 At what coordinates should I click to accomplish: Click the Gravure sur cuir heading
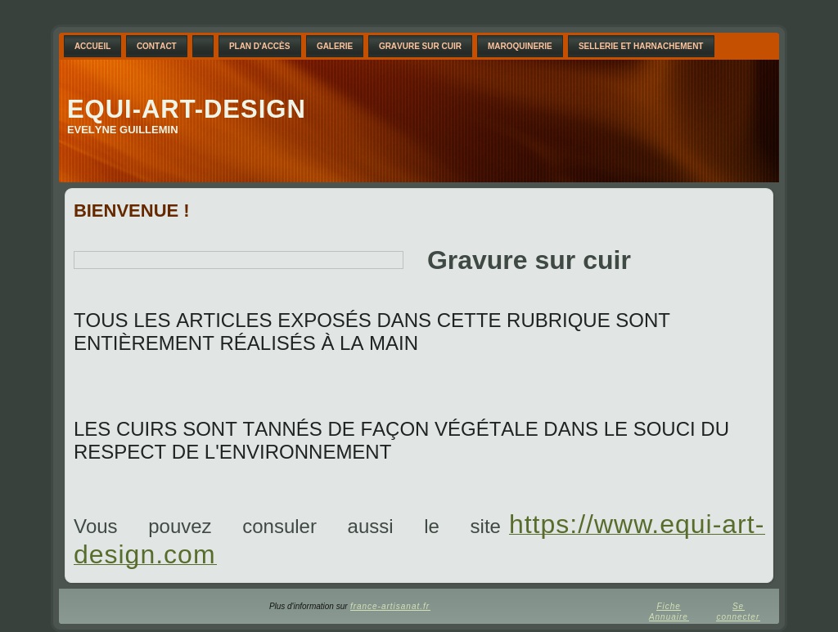[x=529, y=261]
